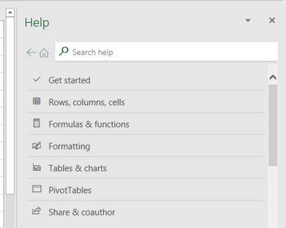The width and height of the screenshot is (286, 228).
Task: Click the icon beside Formatting
Action: click(x=37, y=145)
